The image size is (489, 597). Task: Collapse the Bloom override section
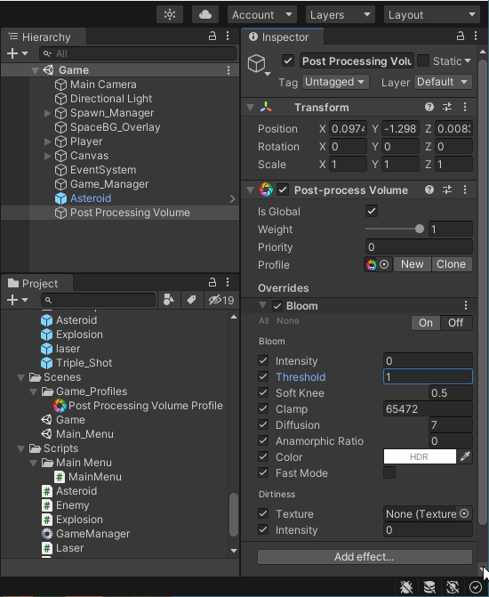tap(262, 305)
